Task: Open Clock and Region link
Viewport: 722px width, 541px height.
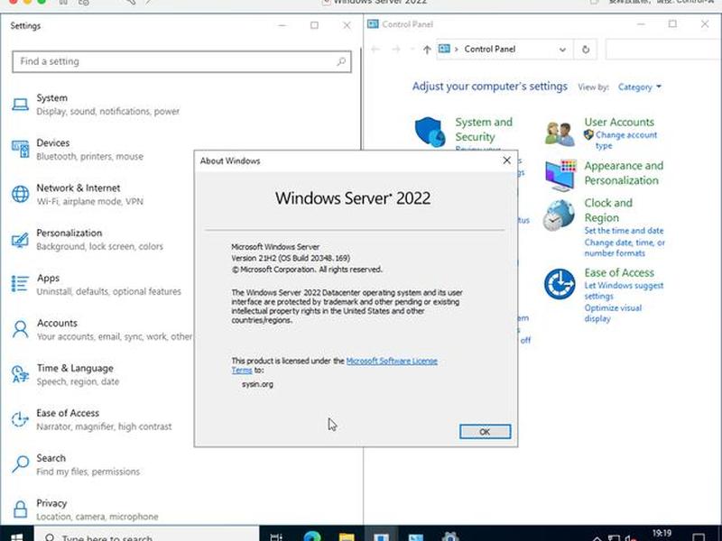Action: (607, 210)
